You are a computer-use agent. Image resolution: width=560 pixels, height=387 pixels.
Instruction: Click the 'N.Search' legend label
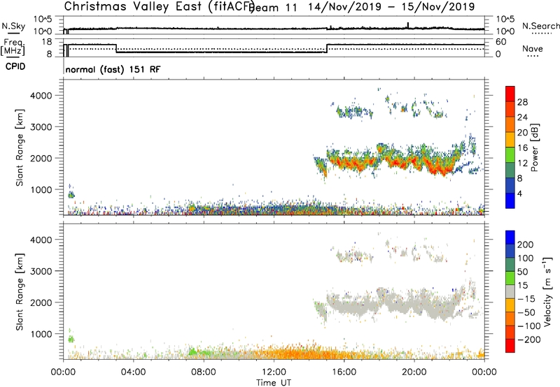(x=541, y=26)
